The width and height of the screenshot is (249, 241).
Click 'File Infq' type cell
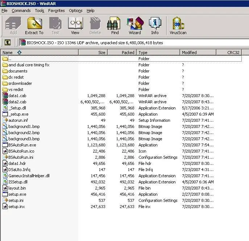click(x=146, y=170)
